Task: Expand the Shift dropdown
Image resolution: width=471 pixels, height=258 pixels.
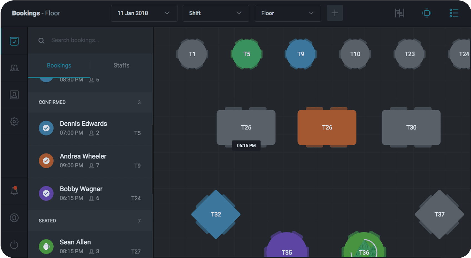Action: pos(216,13)
